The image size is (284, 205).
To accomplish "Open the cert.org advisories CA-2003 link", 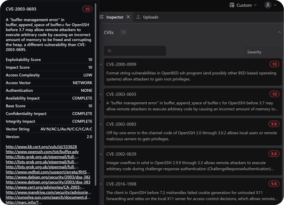I will pyautogui.click(x=45, y=187).
